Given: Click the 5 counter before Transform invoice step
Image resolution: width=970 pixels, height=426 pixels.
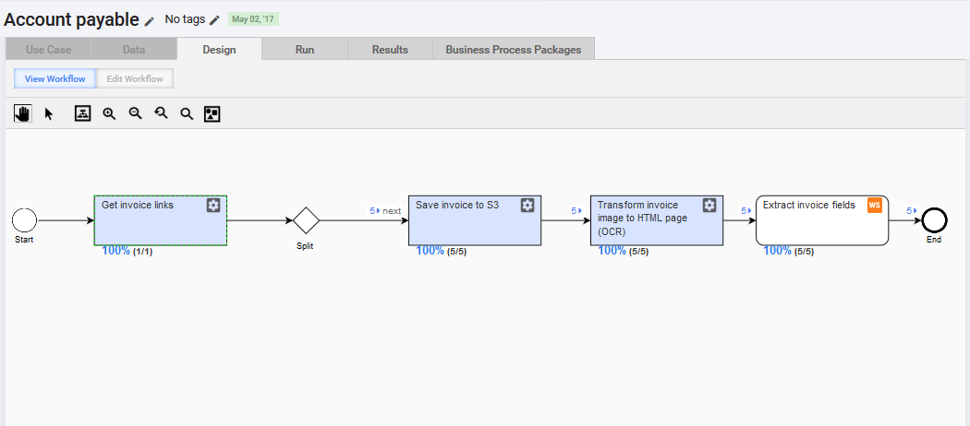Looking at the screenshot, I should [576, 211].
